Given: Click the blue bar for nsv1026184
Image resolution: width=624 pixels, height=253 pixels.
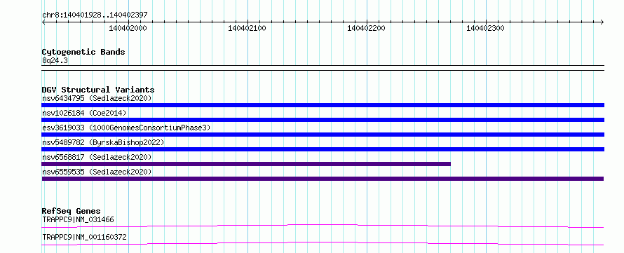Looking at the screenshot, I should (323, 120).
